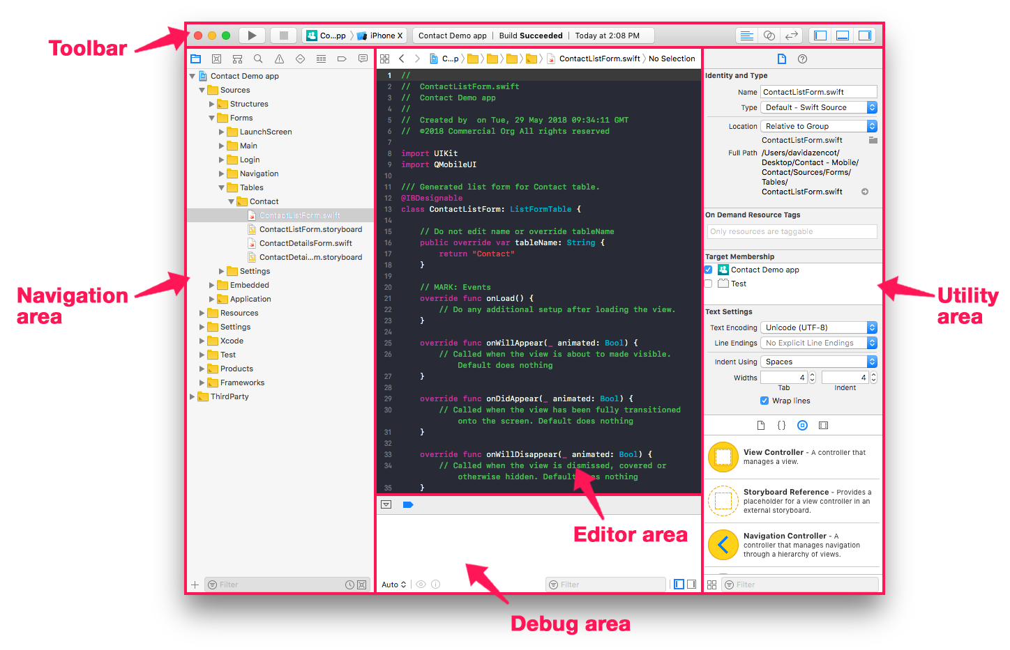The width and height of the screenshot is (1010, 650).
Task: Toggle the navigator pane visibility
Action: 820,36
